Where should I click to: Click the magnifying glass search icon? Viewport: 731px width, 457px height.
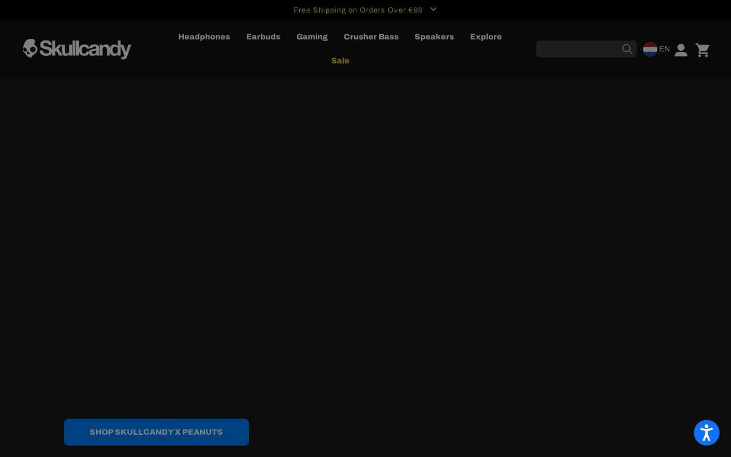(627, 49)
